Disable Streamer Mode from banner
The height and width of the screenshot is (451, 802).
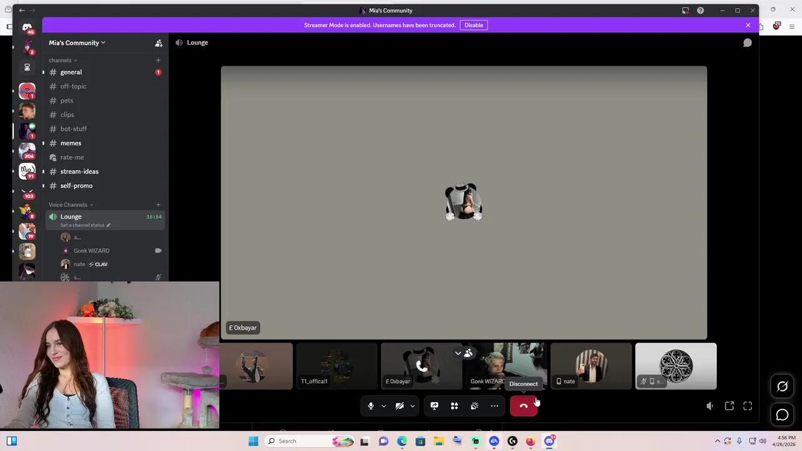point(474,25)
